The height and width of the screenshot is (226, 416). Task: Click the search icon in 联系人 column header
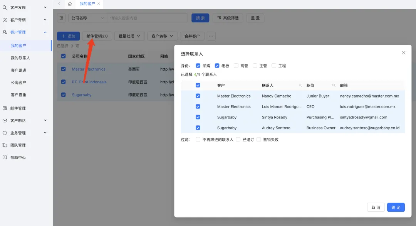click(x=300, y=85)
